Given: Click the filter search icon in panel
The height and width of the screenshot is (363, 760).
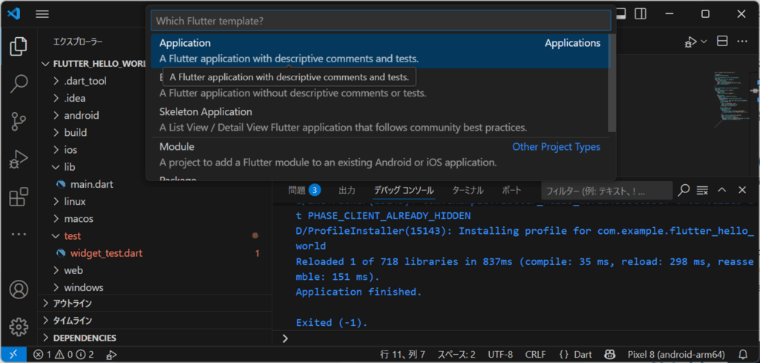Looking at the screenshot, I should (x=684, y=190).
